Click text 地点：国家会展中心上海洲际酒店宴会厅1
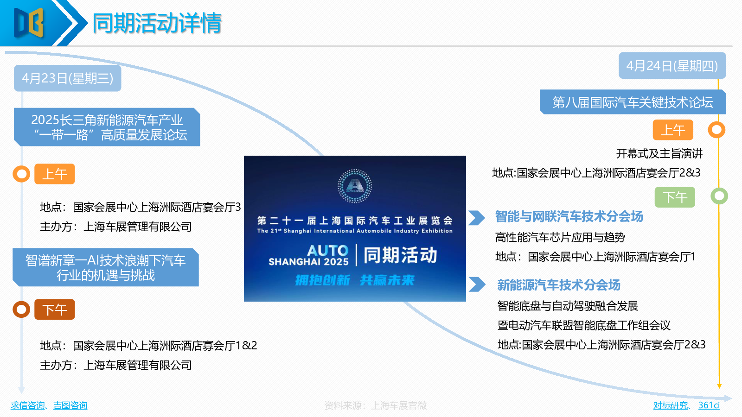This screenshot has height=417, width=742. tap(595, 257)
